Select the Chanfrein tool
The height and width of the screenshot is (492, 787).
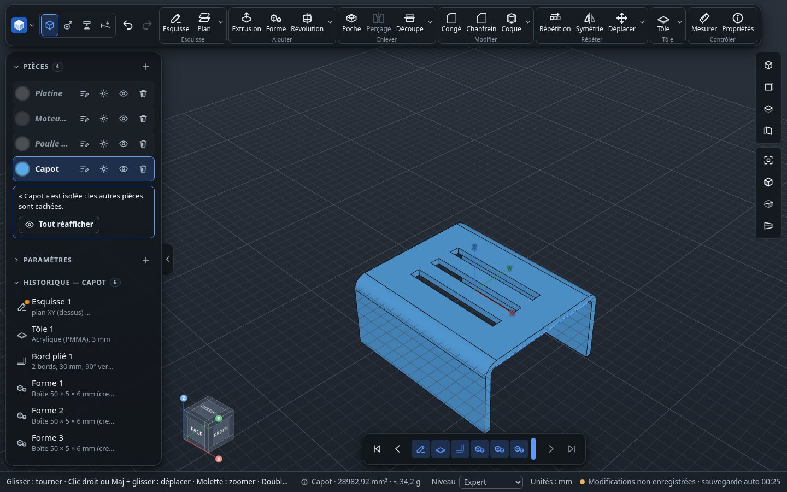tap(481, 22)
